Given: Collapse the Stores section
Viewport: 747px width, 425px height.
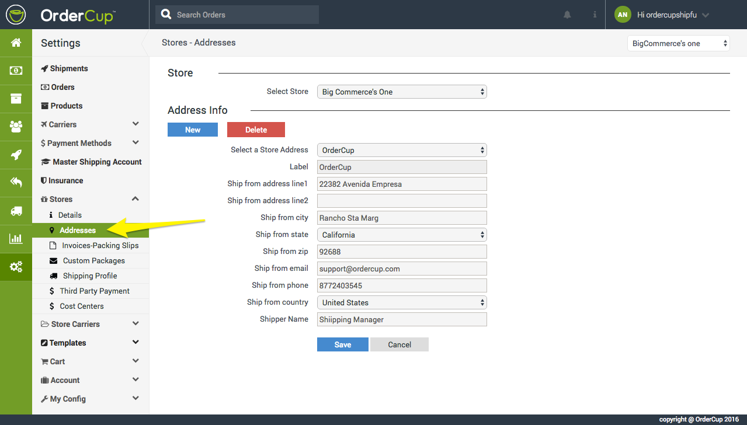Looking at the screenshot, I should click(135, 198).
